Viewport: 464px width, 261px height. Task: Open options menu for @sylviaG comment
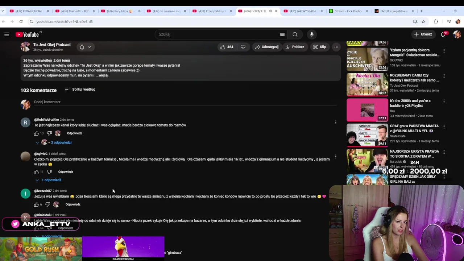[x=336, y=157]
